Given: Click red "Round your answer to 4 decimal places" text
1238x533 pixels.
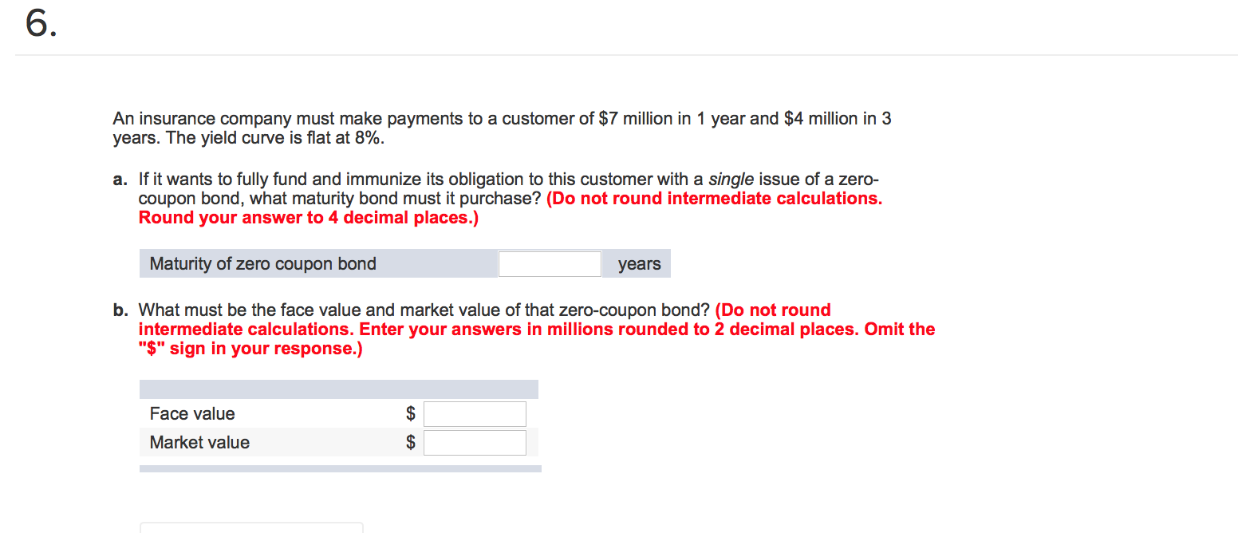Looking at the screenshot, I should pyautogui.click(x=309, y=218).
